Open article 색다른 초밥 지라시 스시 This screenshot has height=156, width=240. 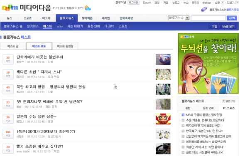[39, 72]
